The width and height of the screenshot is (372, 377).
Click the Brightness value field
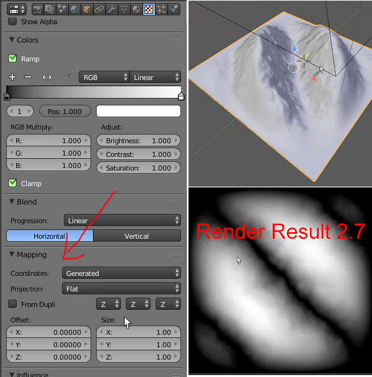138,140
